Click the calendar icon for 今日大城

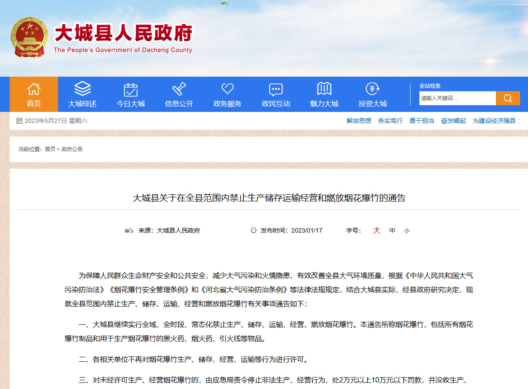coord(131,89)
